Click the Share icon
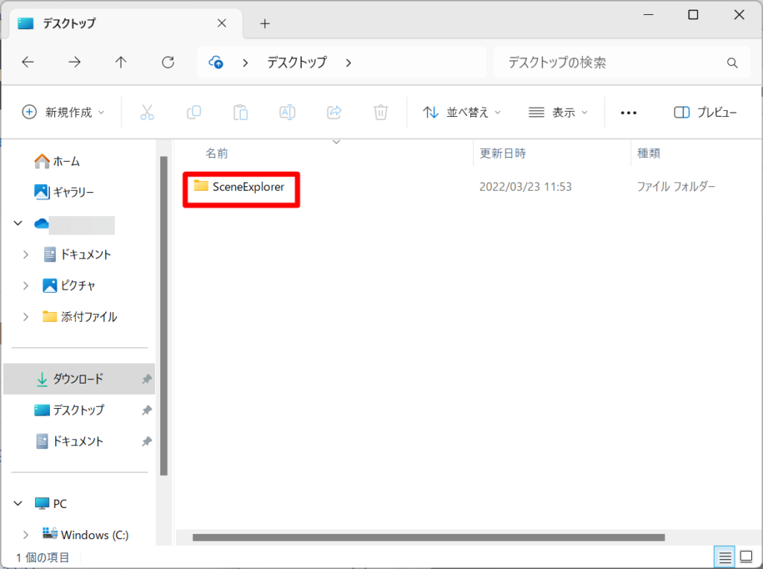763x569 pixels. pos(334,112)
